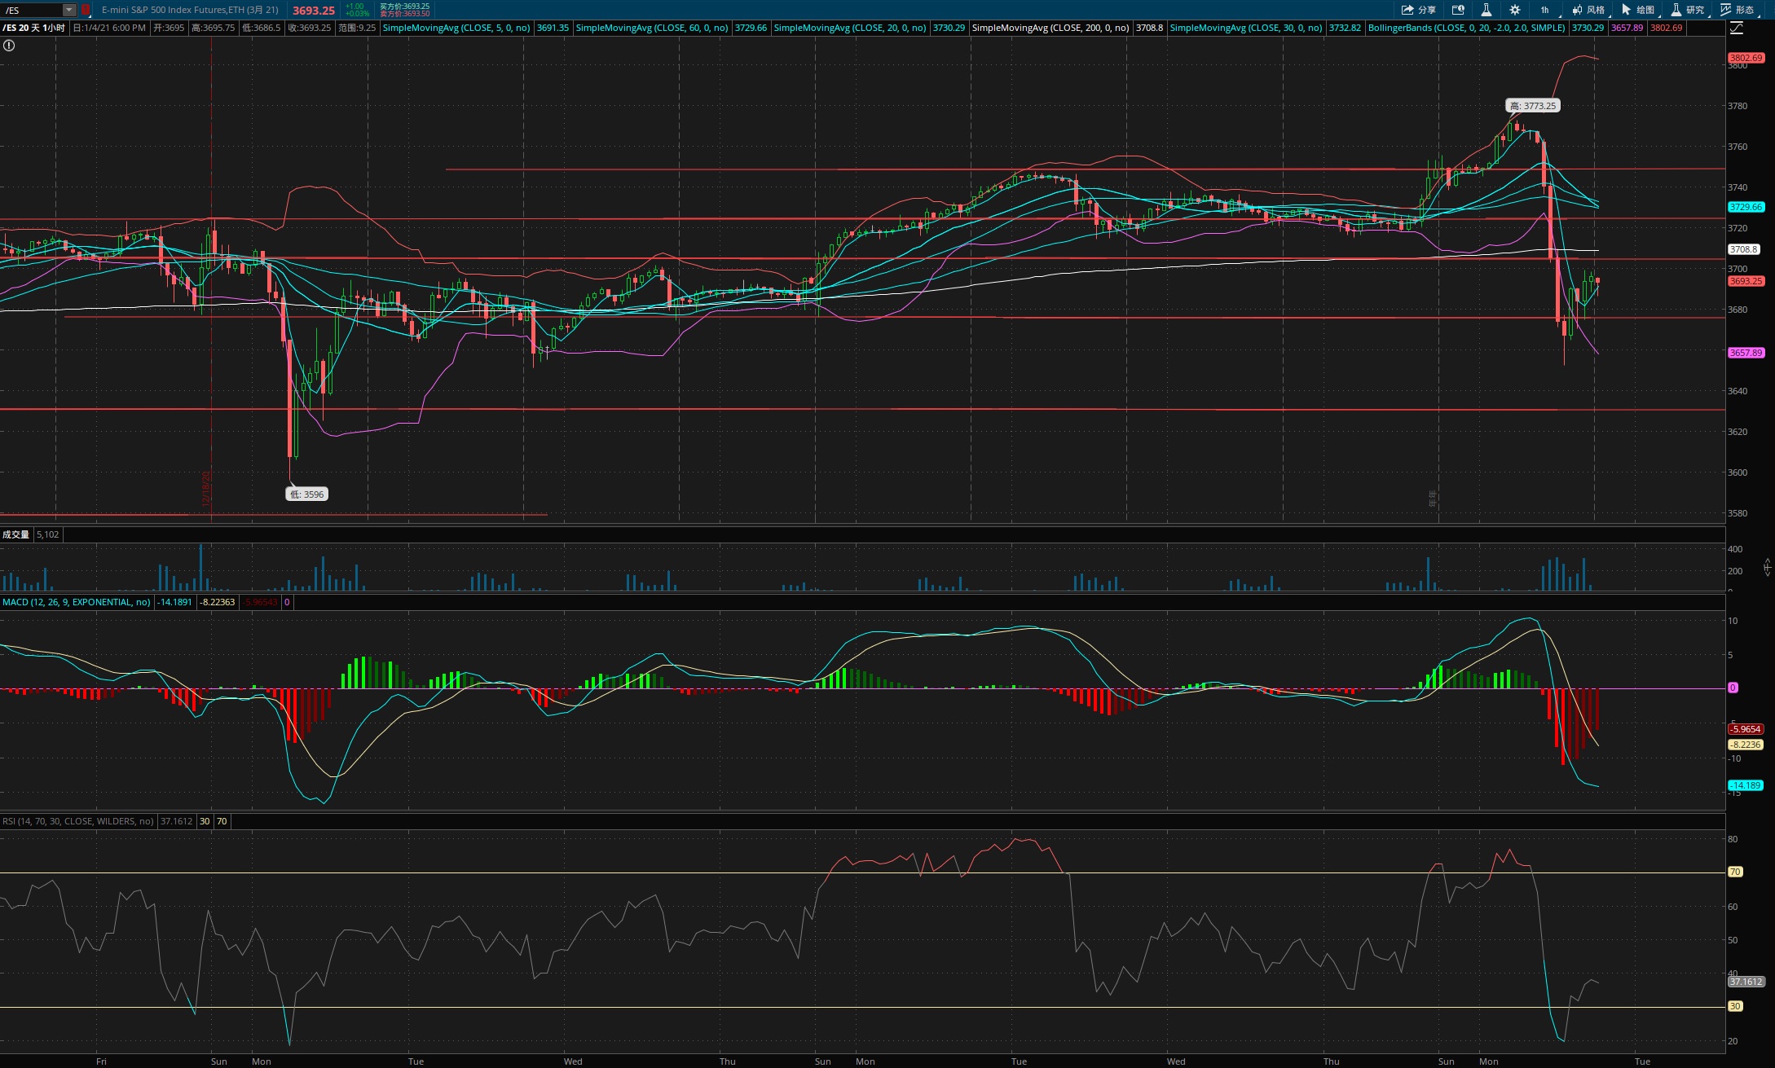Click the share arrow icon (分享)
Image resolution: width=1775 pixels, height=1068 pixels.
coord(1407,10)
